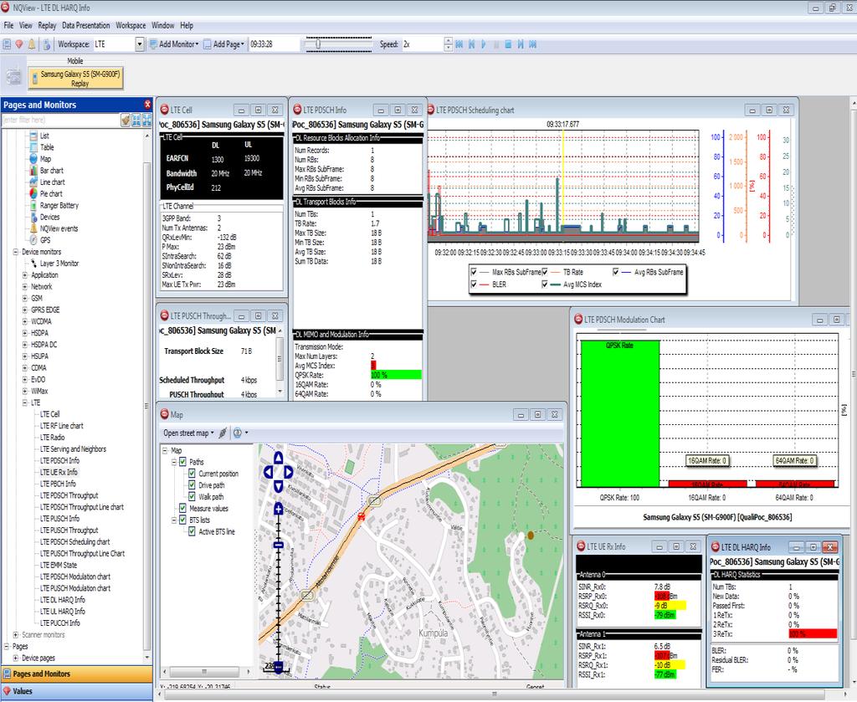Open the File menu
The width and height of the screenshot is (857, 702).
tap(8, 25)
